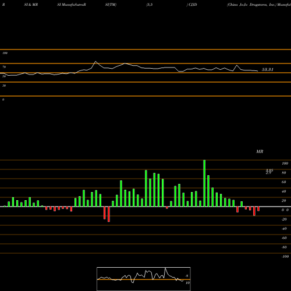The width and height of the screenshot is (291, 291).
Task: Click the MR axis label -100
Action: point(285,257)
